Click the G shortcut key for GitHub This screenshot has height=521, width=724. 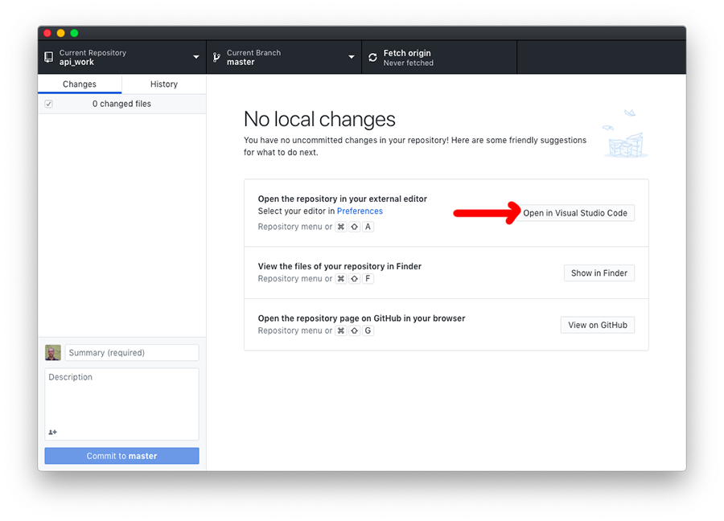tap(368, 330)
